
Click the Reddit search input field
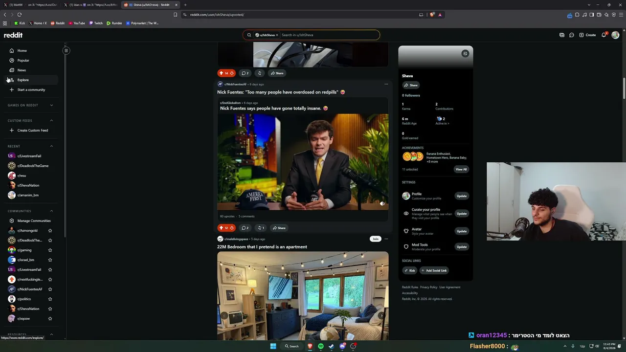point(329,35)
